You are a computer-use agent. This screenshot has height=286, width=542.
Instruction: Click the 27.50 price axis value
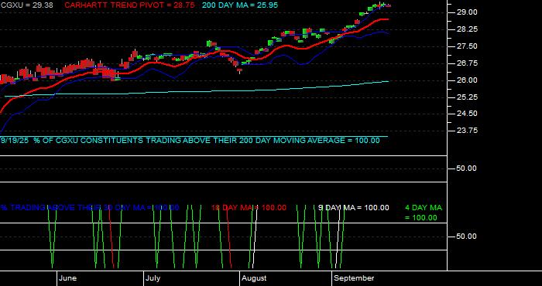click(468, 46)
